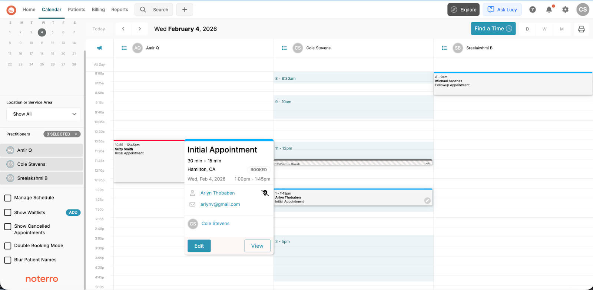Image resolution: width=593 pixels, height=290 pixels.
Task: Open the settings gear icon
Action: [566, 9]
